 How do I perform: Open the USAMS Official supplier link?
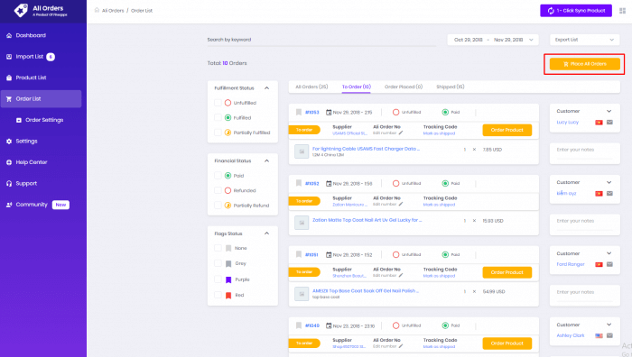pos(349,133)
